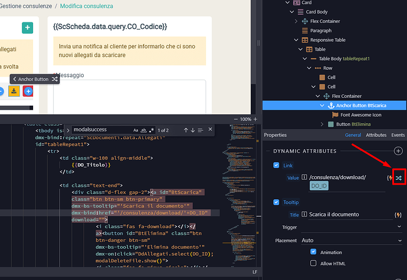Uncheck the Link dynamic attribute checkbox
Image resolution: width=407 pixels, height=280 pixels.
pyautogui.click(x=276, y=165)
